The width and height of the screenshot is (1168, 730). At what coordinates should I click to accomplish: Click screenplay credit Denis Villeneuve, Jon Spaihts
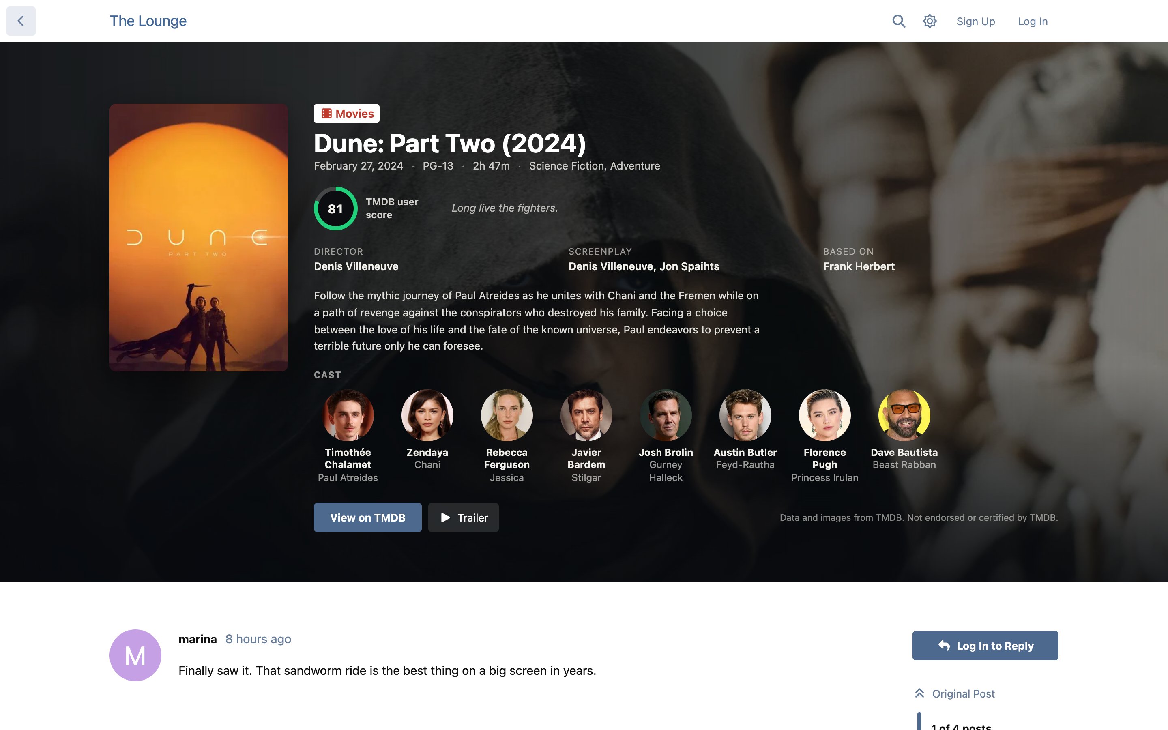pyautogui.click(x=644, y=266)
